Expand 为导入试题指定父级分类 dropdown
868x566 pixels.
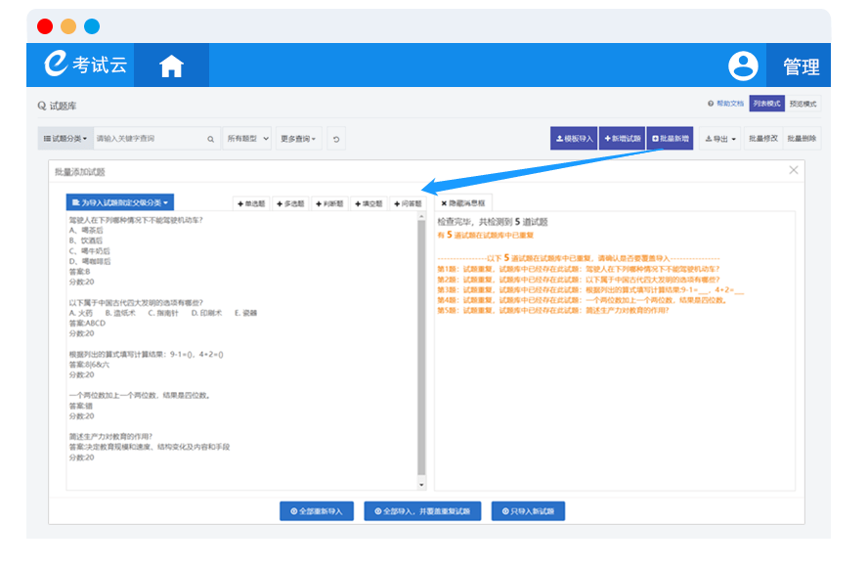(120, 202)
